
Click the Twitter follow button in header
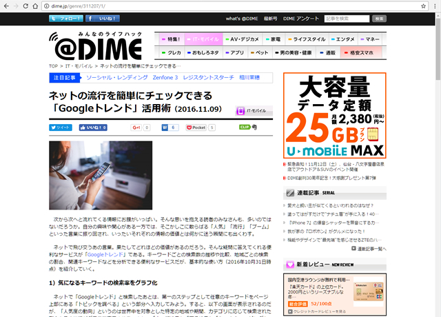click(x=67, y=19)
